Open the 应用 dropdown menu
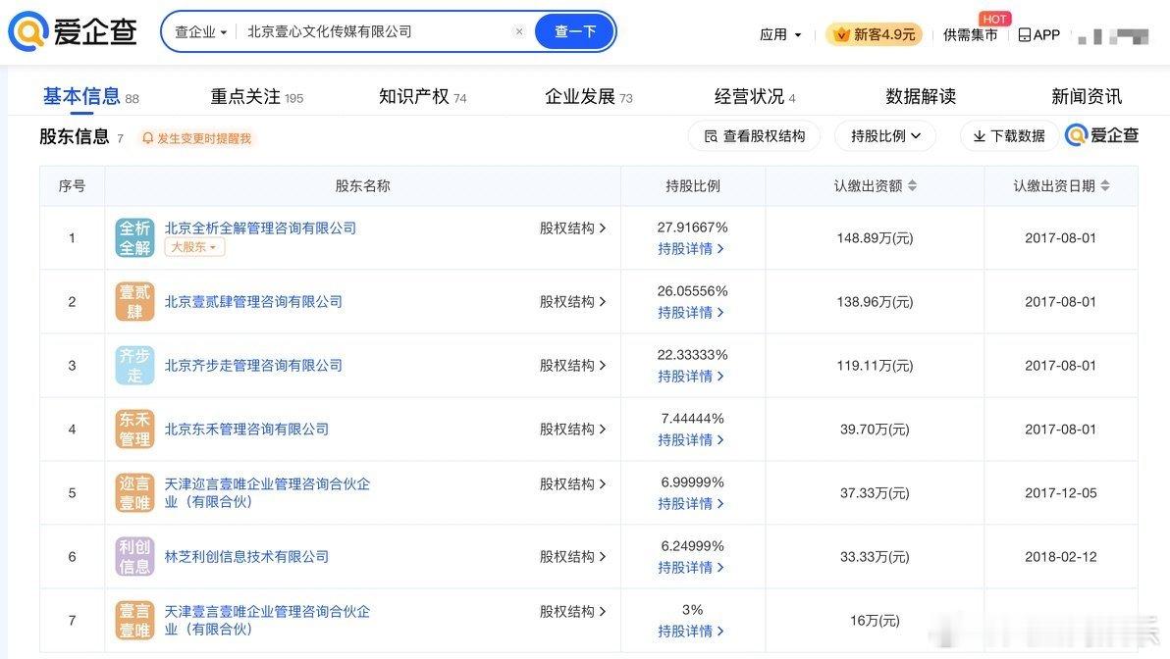Screen dimensions: 1170x659 [x=780, y=34]
